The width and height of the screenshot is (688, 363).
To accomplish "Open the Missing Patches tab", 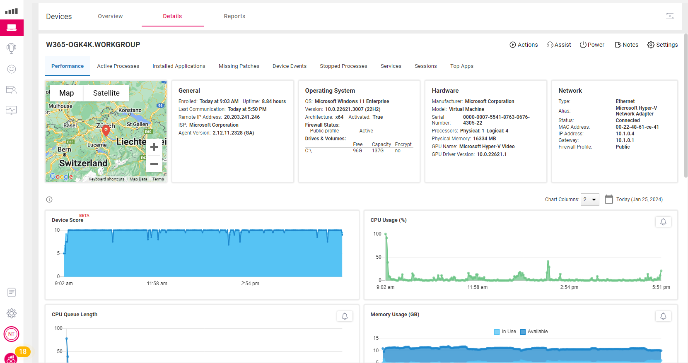I will [x=239, y=66].
